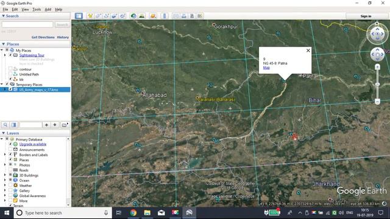Click the Print toolbar icon
The height and width of the screenshot is (219, 390).
click(x=184, y=16)
